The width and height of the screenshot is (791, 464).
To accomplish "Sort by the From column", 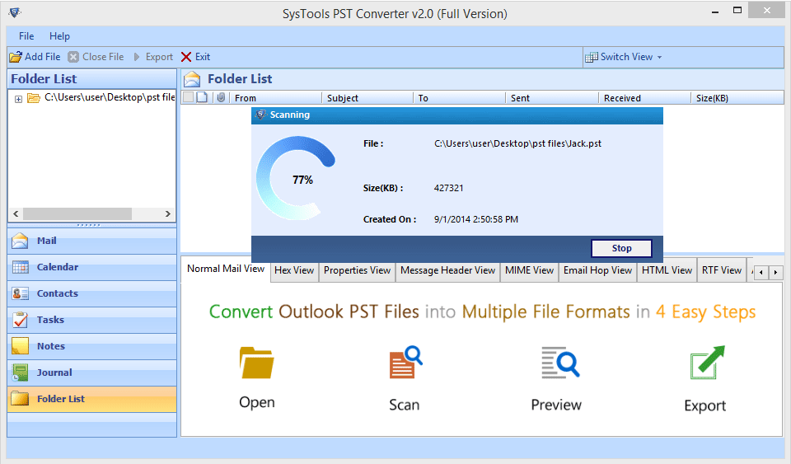I will 275,98.
